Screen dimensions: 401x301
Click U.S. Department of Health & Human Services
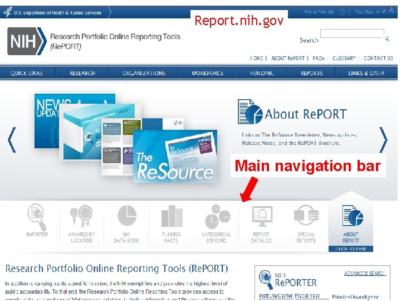57,13
